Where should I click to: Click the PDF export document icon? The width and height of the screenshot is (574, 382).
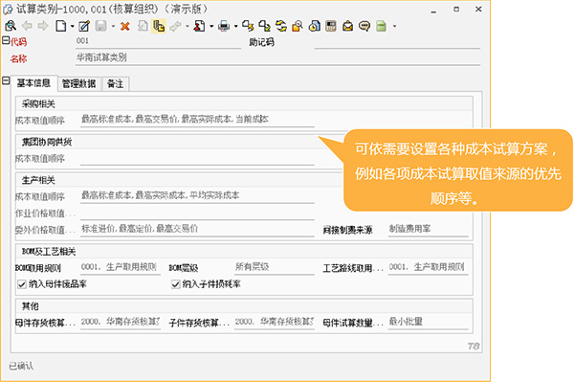tap(200, 26)
